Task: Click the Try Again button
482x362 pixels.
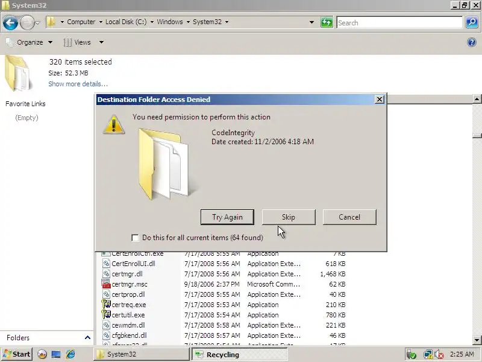Action: (x=227, y=217)
